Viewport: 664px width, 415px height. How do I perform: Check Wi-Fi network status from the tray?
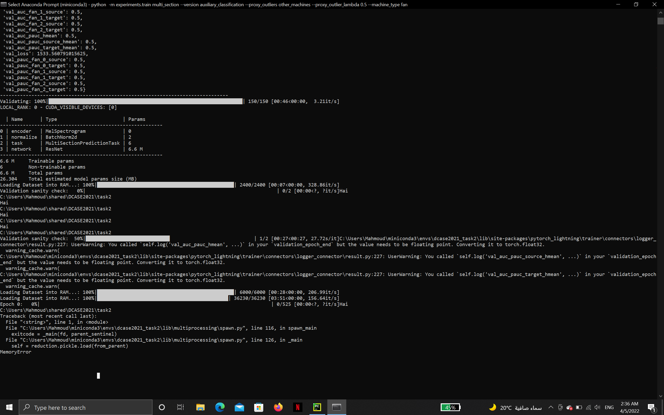pos(588,407)
